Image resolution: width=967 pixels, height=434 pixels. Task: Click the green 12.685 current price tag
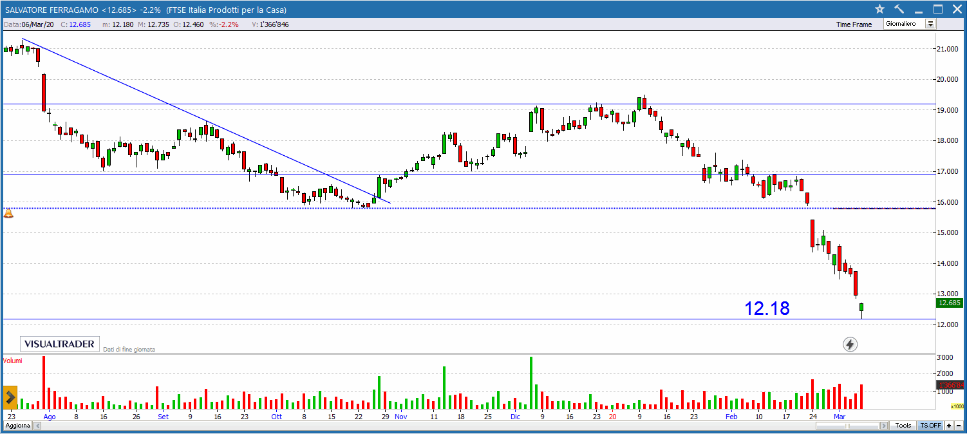[x=949, y=303]
